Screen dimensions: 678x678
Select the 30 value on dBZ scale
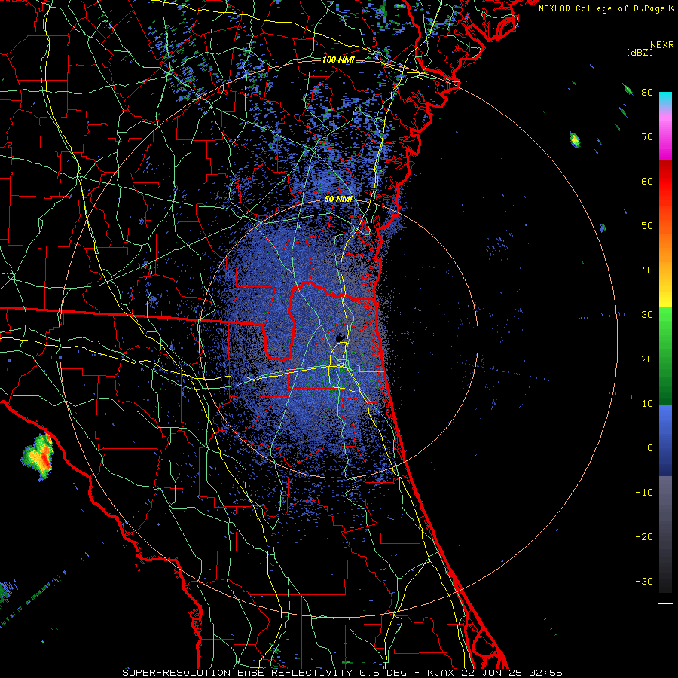pos(647,315)
